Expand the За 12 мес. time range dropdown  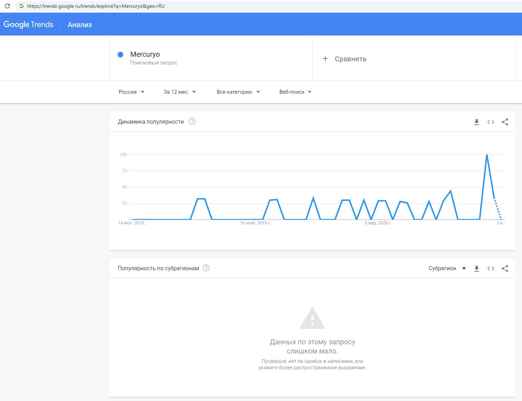179,92
